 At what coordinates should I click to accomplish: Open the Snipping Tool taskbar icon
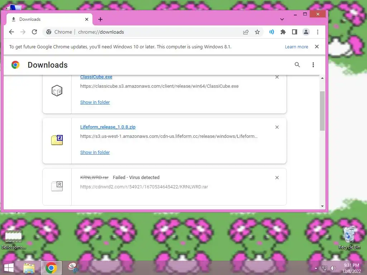click(x=73, y=268)
